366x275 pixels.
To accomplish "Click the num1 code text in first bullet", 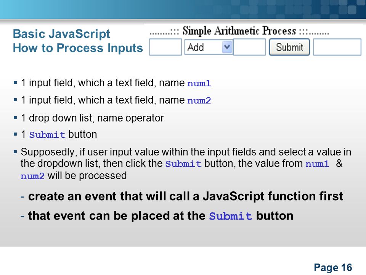I will (x=199, y=83).
